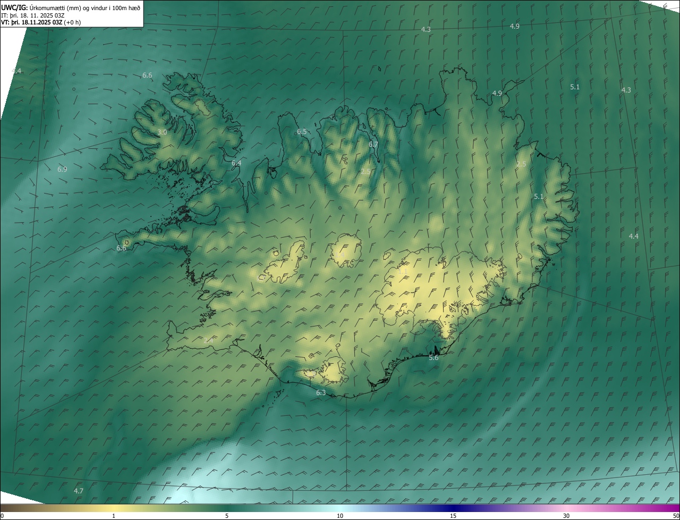Click the 5.6 value label on the southeast coast
Viewport: 680px width, 520px height.
coord(433,357)
